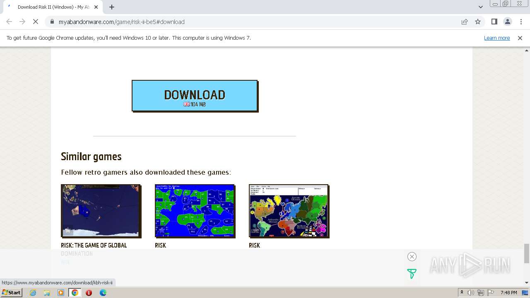Go back to previous page
The height and width of the screenshot is (298, 530).
point(9,22)
